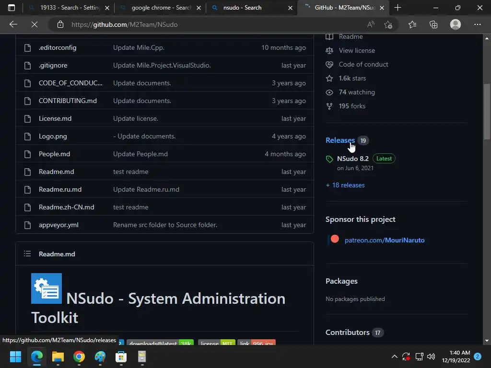Open CODE_OF_CONDUCT file entry
This screenshot has height=368, width=491.
click(70, 83)
